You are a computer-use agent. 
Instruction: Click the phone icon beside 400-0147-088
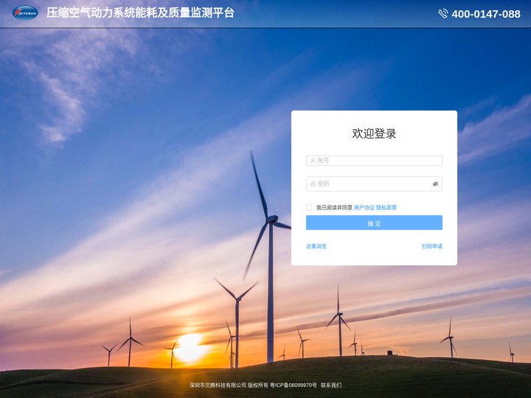click(x=443, y=13)
